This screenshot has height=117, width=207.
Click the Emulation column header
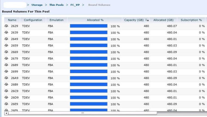[56, 20]
